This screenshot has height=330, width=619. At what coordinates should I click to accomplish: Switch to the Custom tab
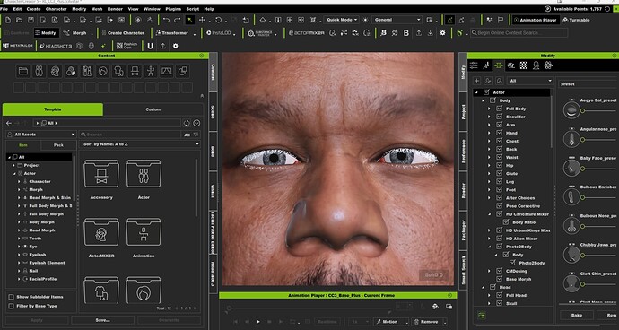(x=153, y=109)
